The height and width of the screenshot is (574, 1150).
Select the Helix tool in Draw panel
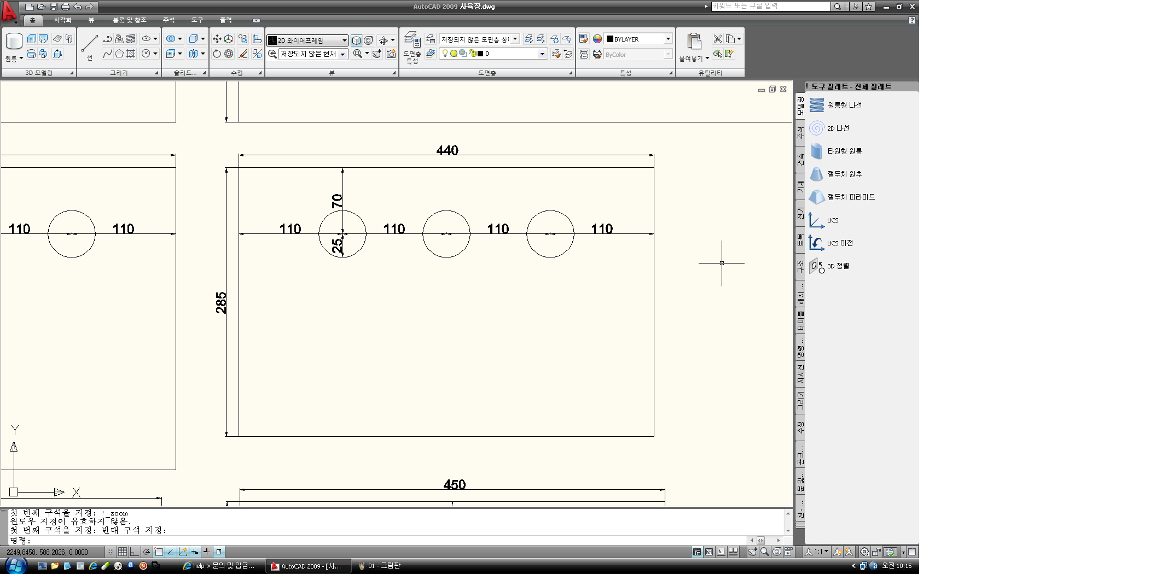point(131,39)
